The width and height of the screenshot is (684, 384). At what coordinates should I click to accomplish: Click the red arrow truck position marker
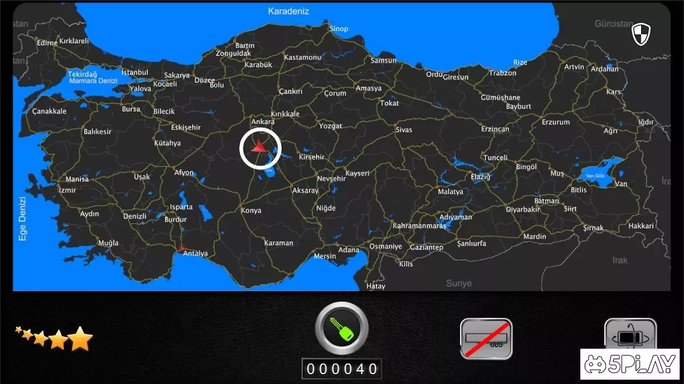(x=259, y=147)
